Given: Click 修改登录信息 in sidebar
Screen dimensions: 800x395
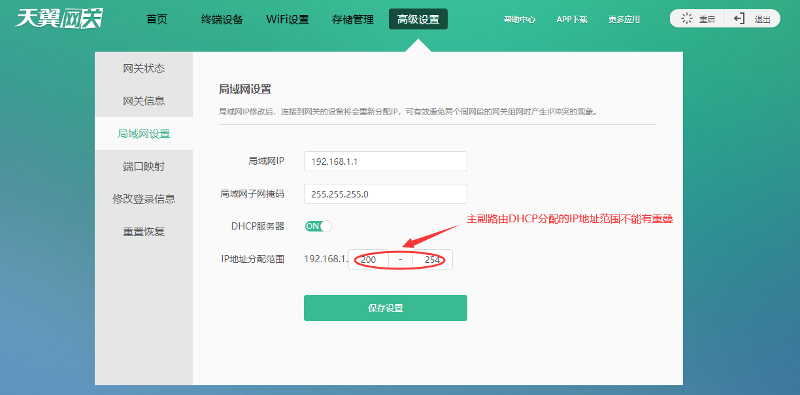Looking at the screenshot, I should coord(143,198).
